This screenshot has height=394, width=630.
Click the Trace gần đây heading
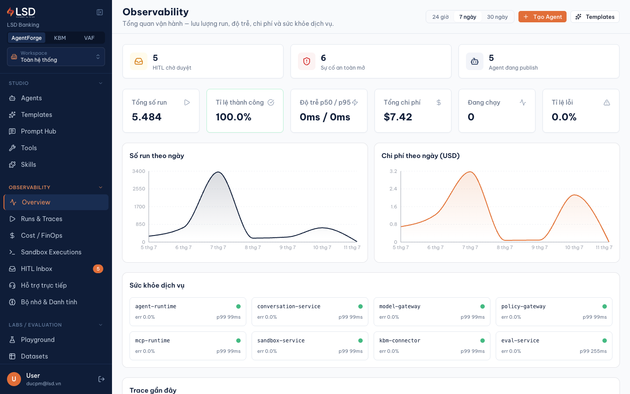click(153, 390)
